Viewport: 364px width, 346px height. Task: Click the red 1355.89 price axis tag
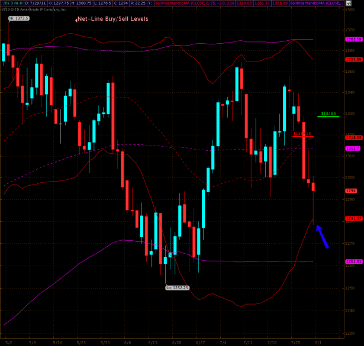coord(353,59)
